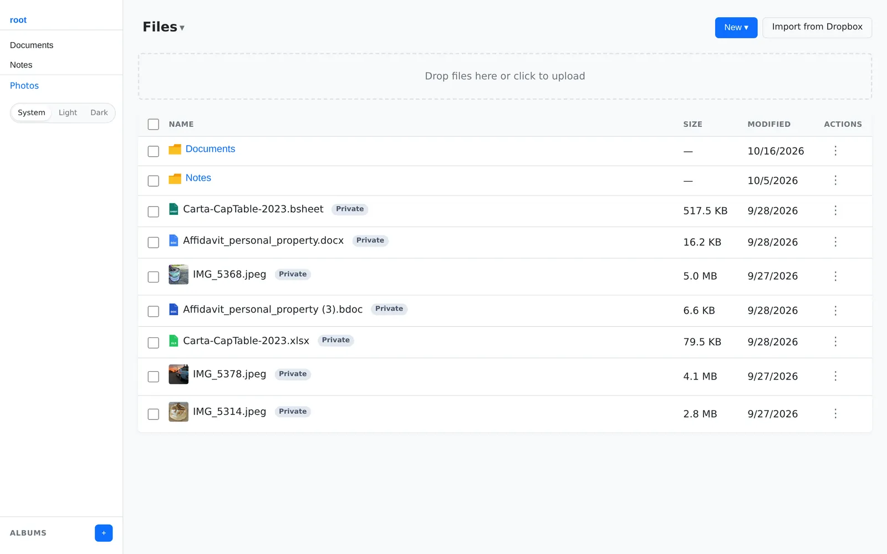The width and height of the screenshot is (887, 554).
Task: Open actions menu for Affidavit_personal_property.docx
Action: coord(835,242)
